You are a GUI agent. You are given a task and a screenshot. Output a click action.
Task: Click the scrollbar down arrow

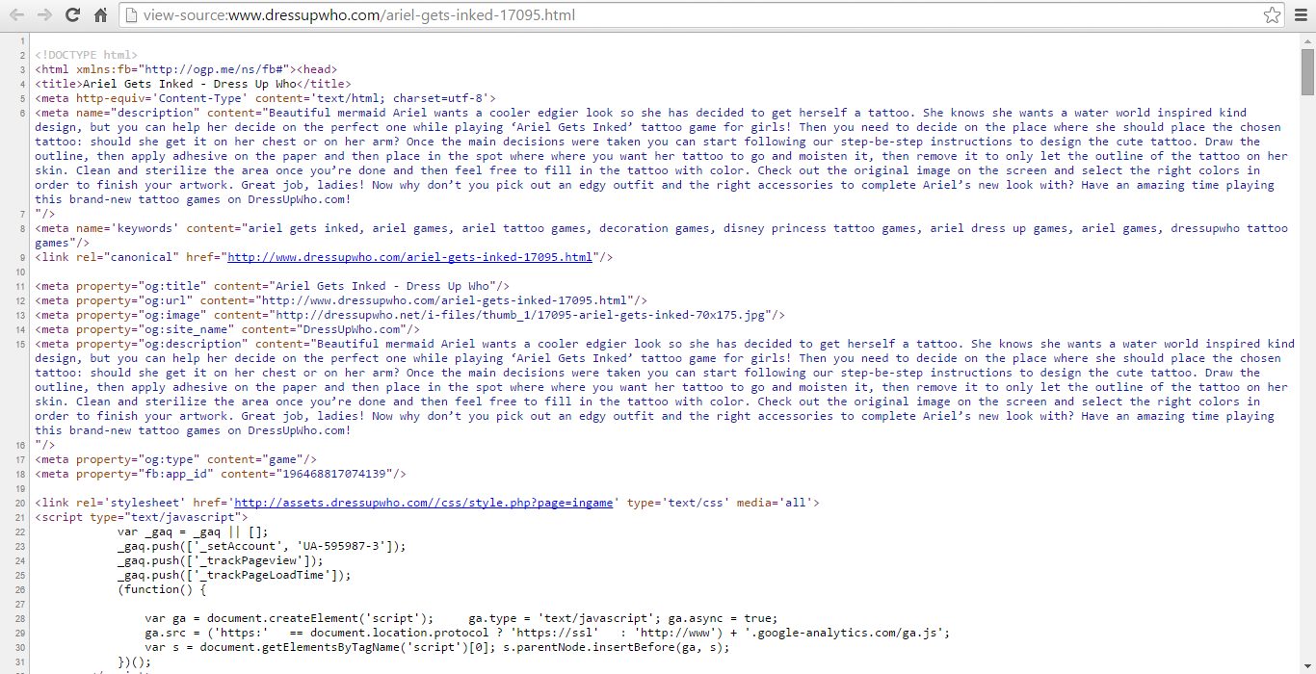click(x=1307, y=667)
